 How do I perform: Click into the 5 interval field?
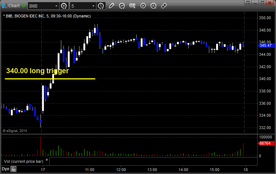click(81, 6)
